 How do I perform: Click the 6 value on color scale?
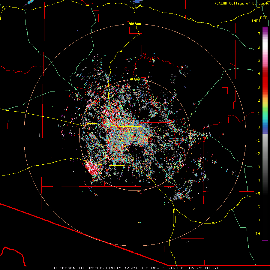coord(259,47)
